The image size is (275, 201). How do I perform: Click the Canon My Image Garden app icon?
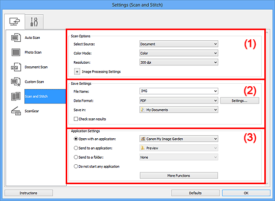point(143,139)
